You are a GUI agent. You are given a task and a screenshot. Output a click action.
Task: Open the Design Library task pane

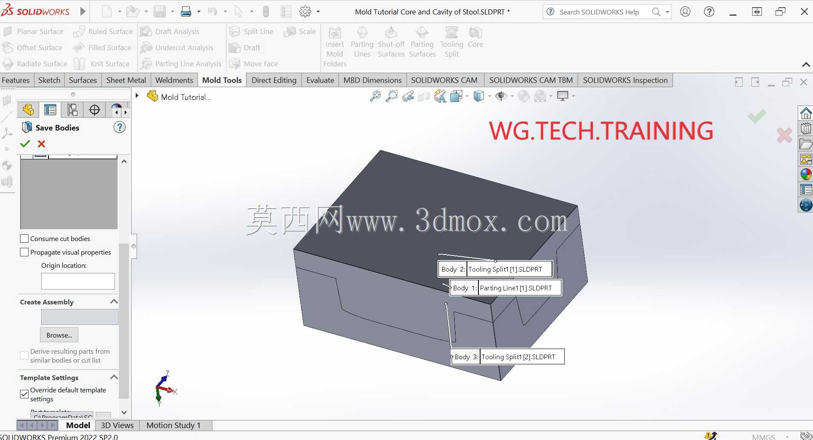tap(806, 144)
